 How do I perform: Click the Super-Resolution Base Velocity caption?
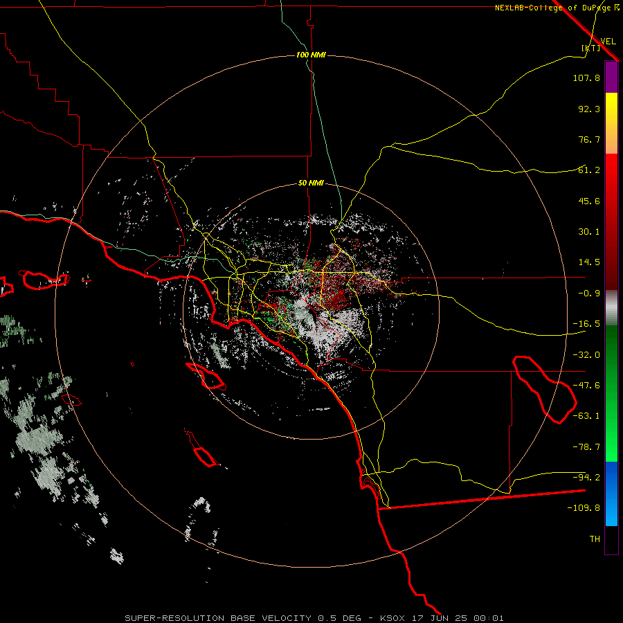tap(314, 618)
